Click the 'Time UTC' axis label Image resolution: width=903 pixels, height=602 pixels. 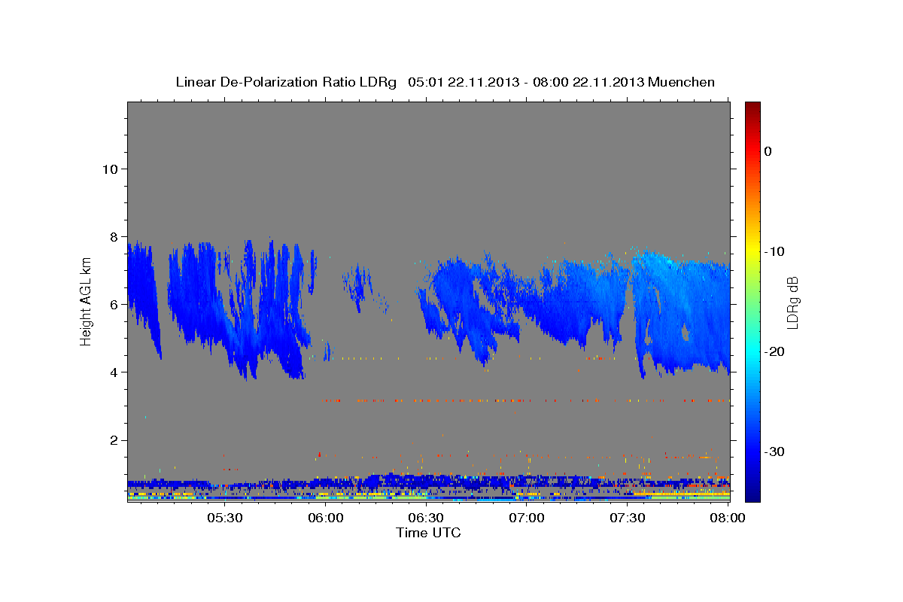428,533
